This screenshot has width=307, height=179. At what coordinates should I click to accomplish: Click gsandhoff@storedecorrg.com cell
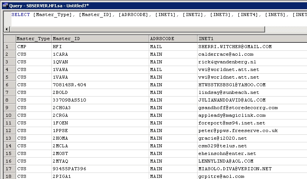click(252, 108)
